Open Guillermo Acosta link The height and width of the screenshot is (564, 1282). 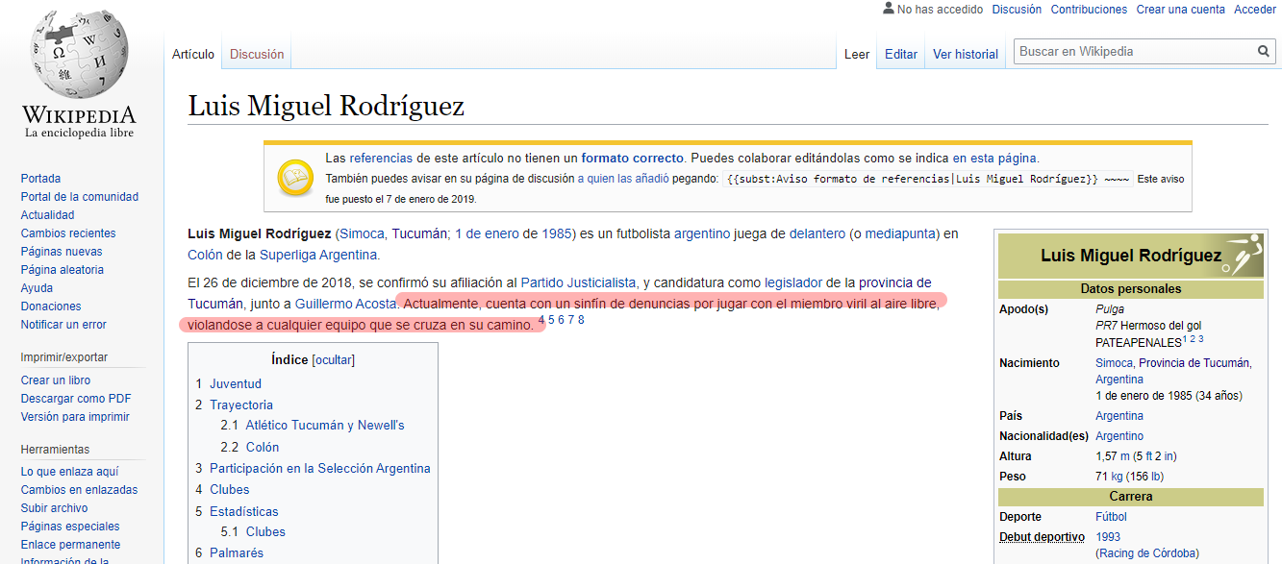pyautogui.click(x=345, y=304)
